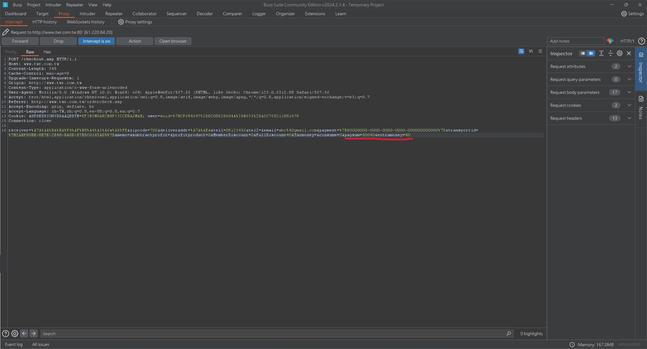
Task: Switch Inspector to the two column layout icon
Action: 591,53
